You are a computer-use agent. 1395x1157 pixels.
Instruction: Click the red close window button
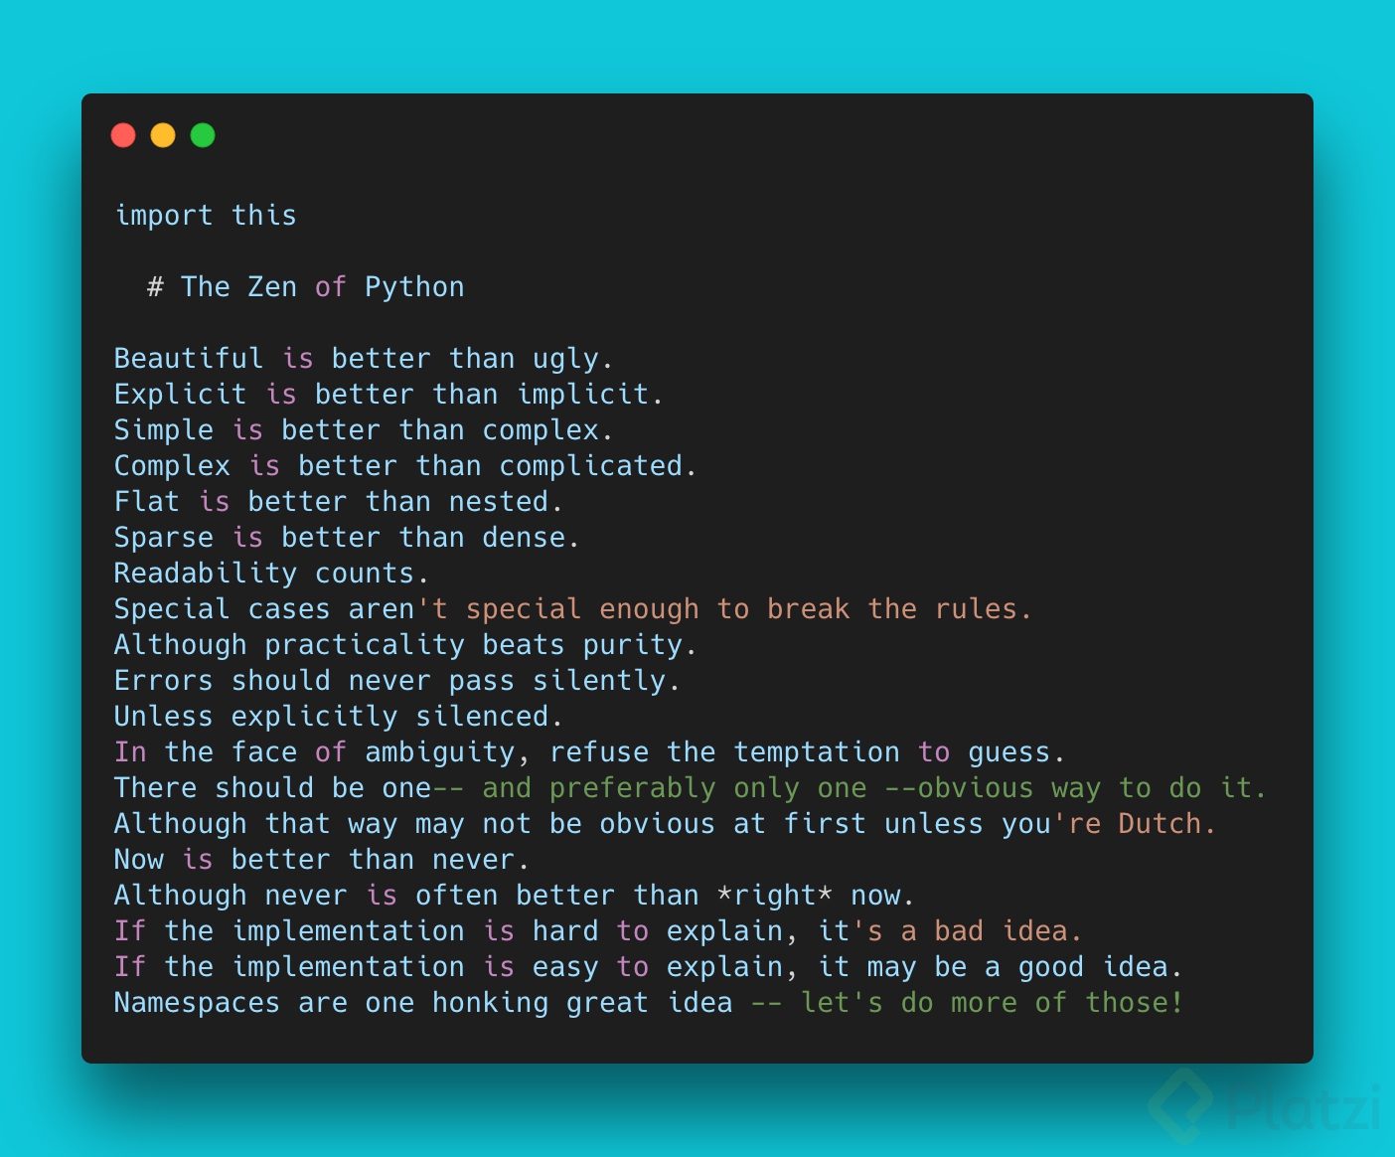click(x=123, y=135)
